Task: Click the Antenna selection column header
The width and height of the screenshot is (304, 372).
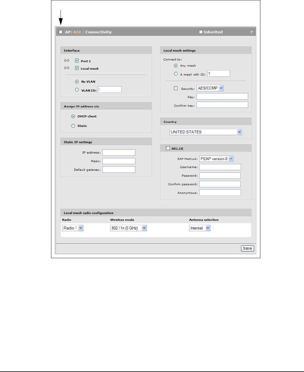Action: [x=204, y=220]
